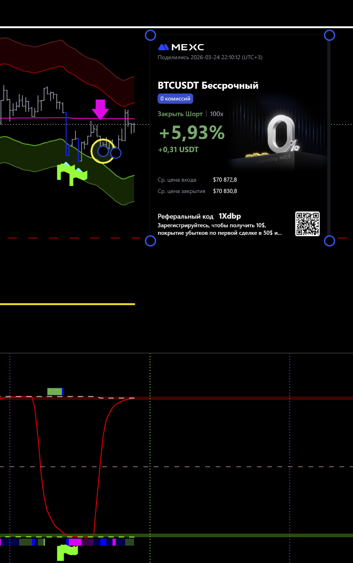Click the referral code 1Xdbp
This screenshot has height=563, width=353.
229,216
